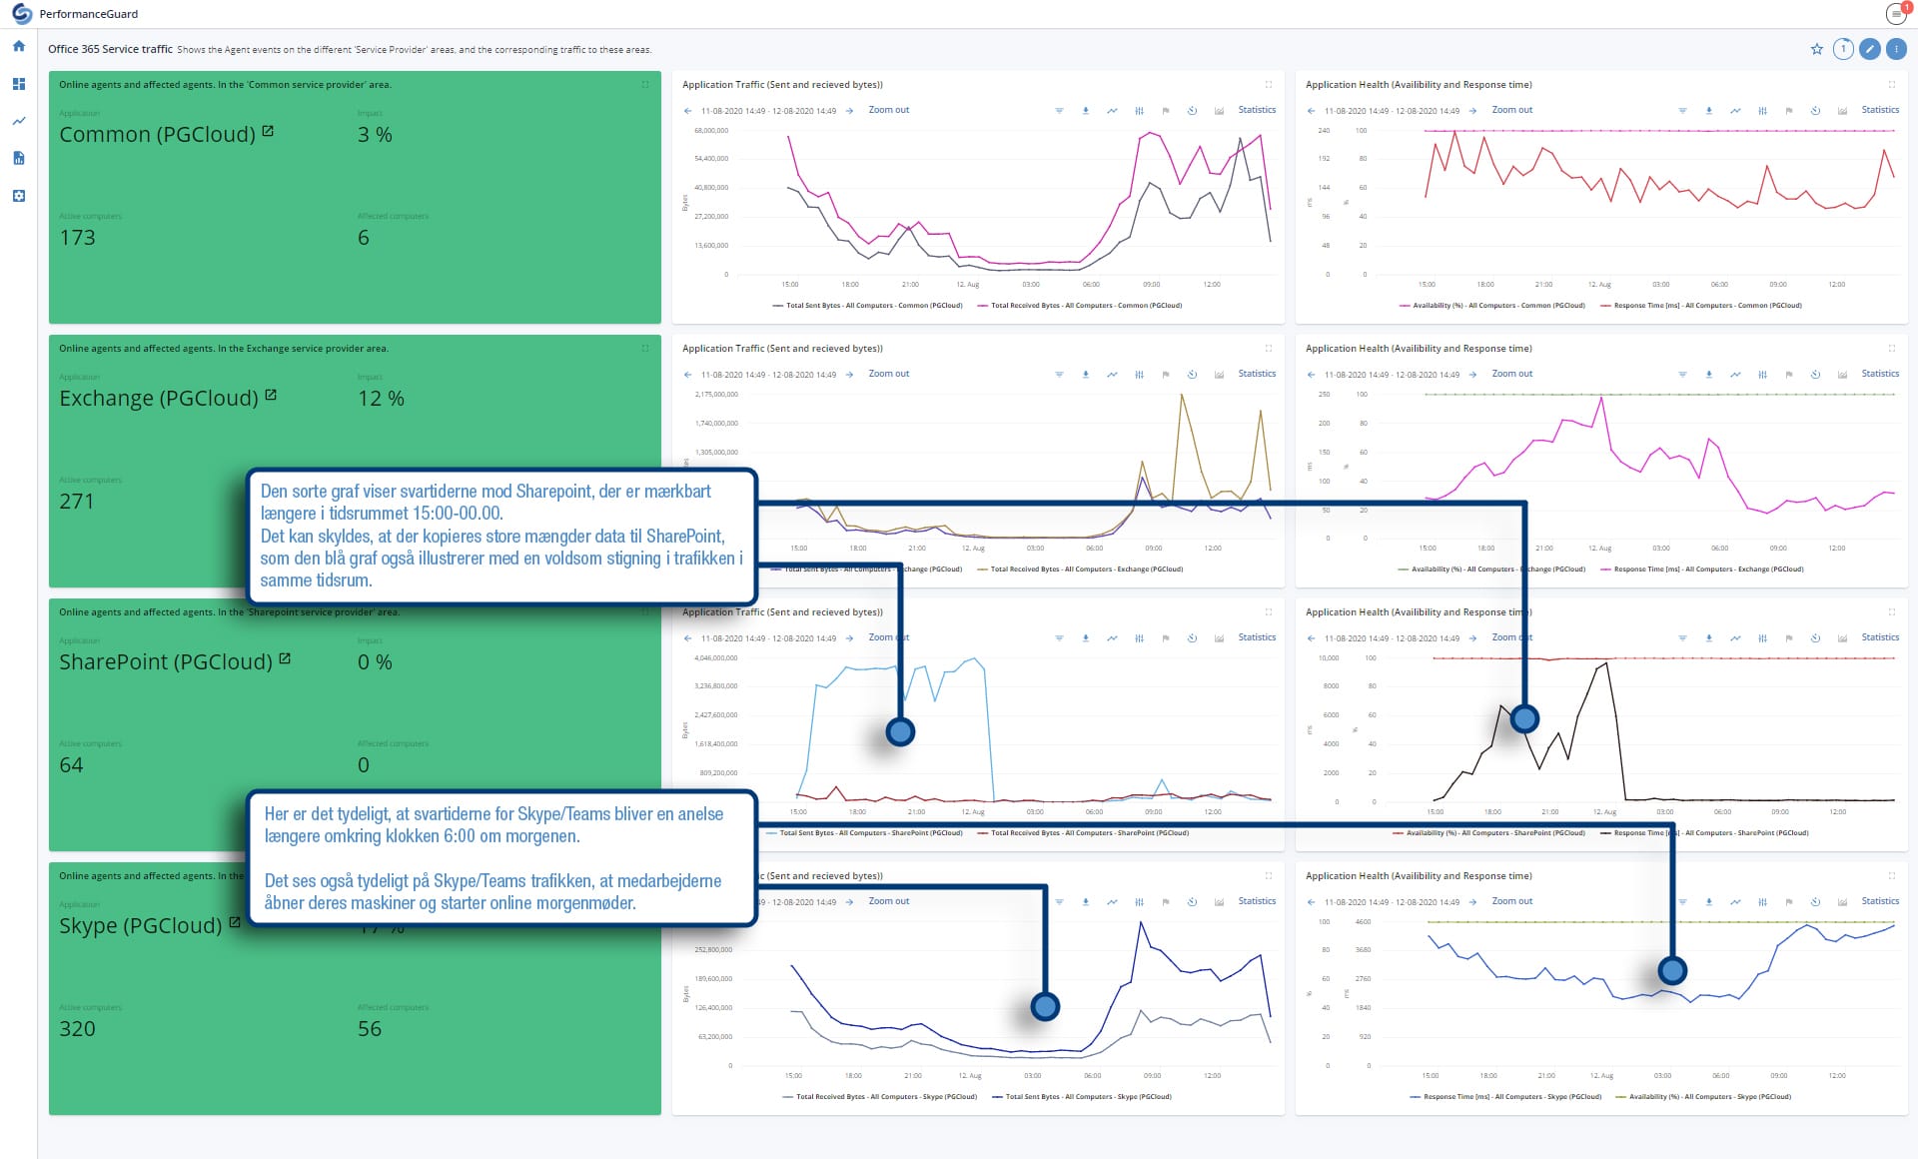Click the PerformanceGuard logo
The image size is (1918, 1159).
21,14
